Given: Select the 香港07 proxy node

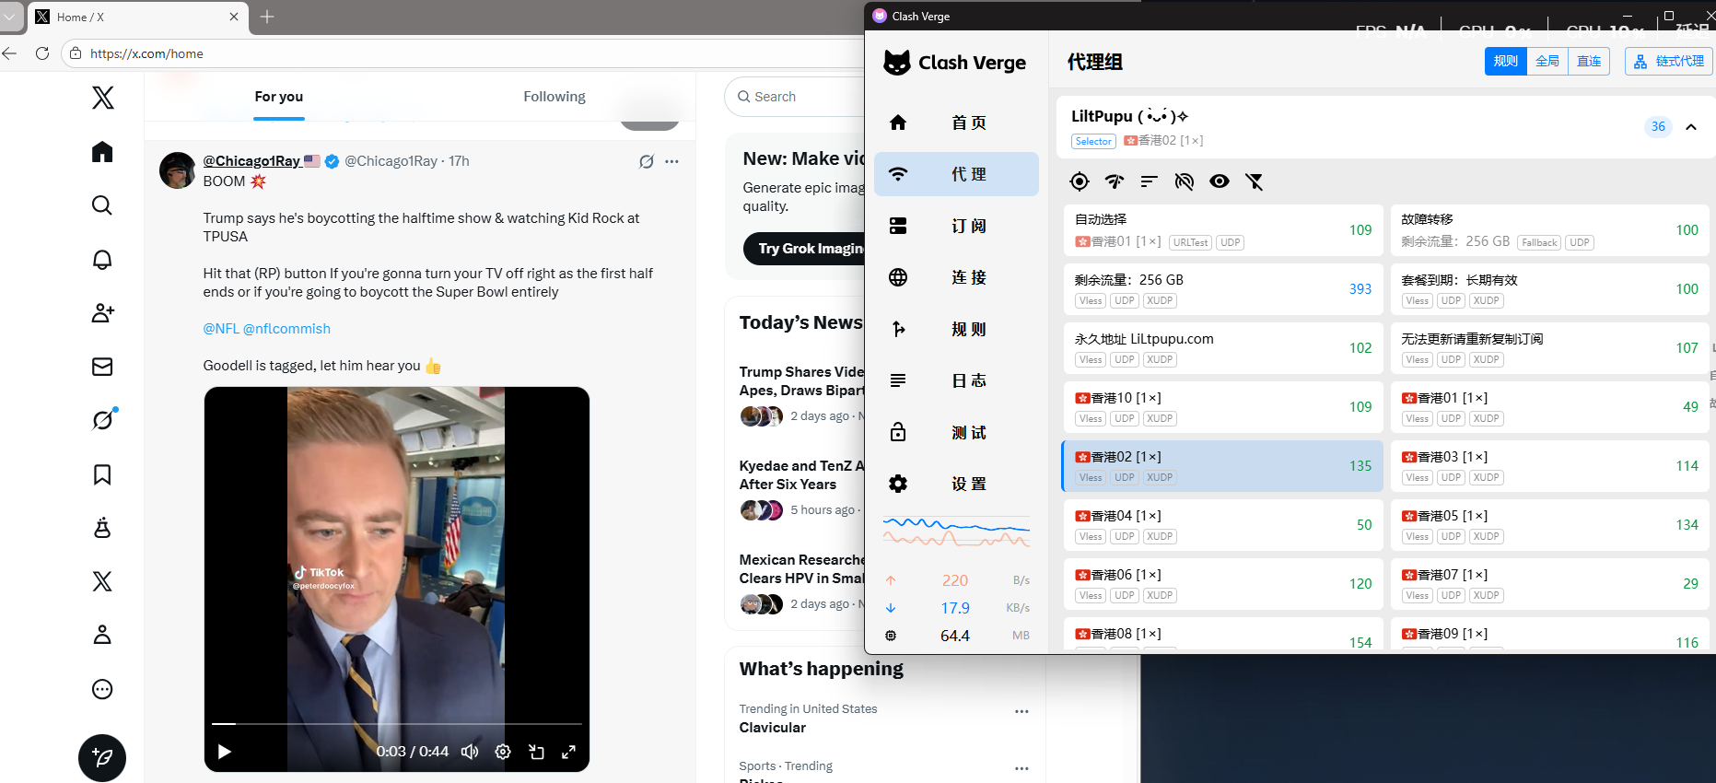Looking at the screenshot, I should pyautogui.click(x=1548, y=584).
